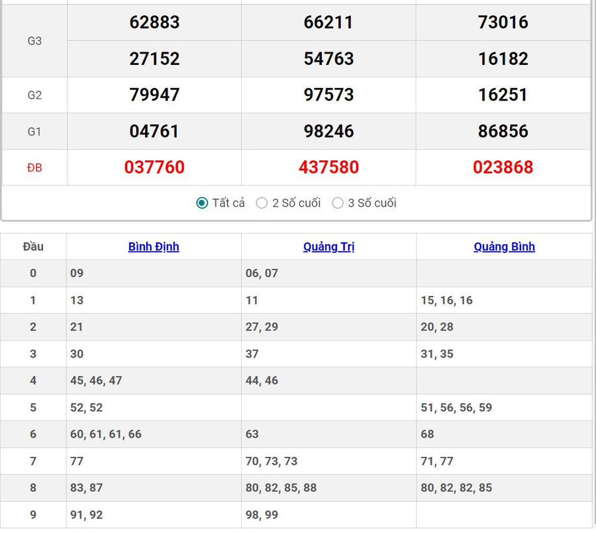This screenshot has width=596, height=533.
Task: Click the G3 prize row label
Action: coord(34,41)
